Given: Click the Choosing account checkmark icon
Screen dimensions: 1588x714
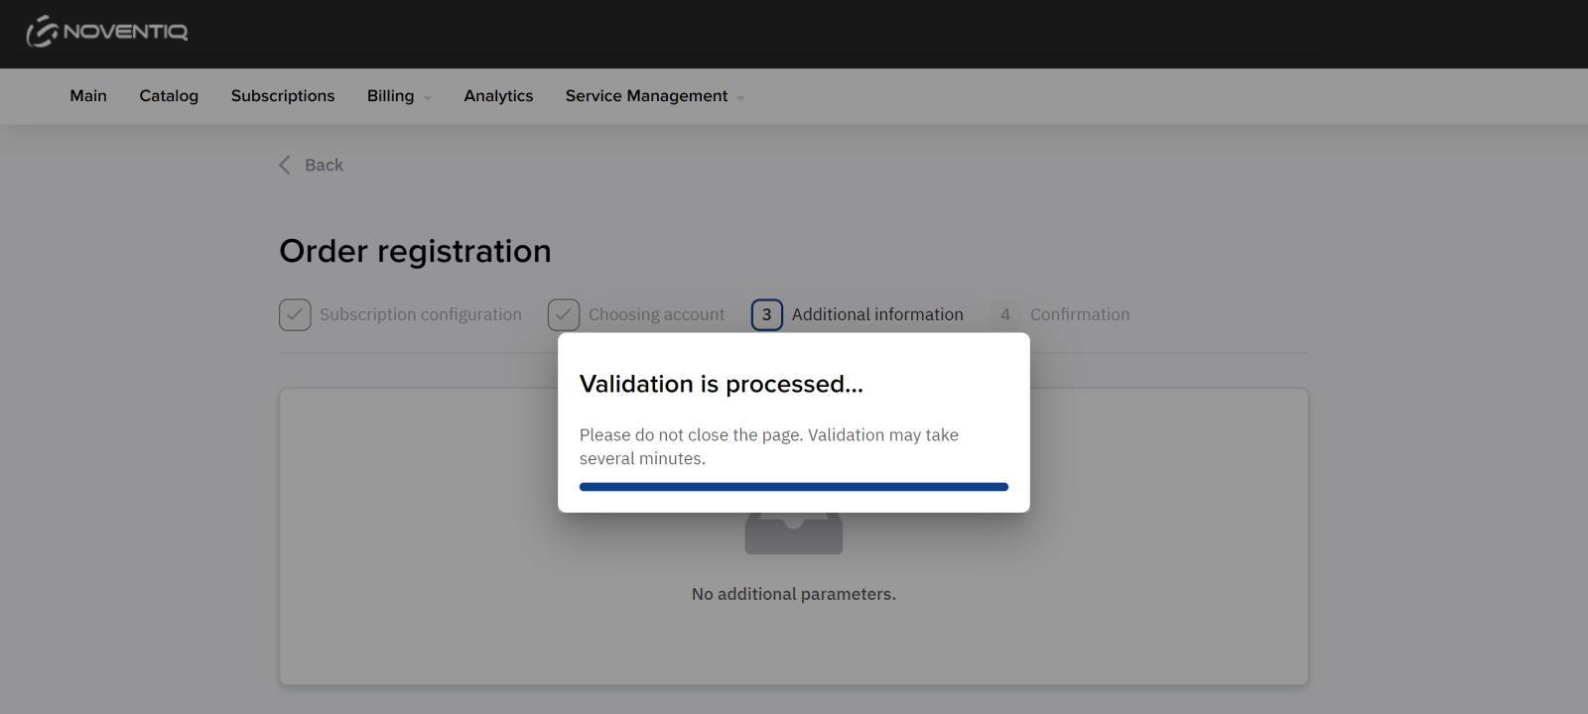Looking at the screenshot, I should [x=564, y=314].
